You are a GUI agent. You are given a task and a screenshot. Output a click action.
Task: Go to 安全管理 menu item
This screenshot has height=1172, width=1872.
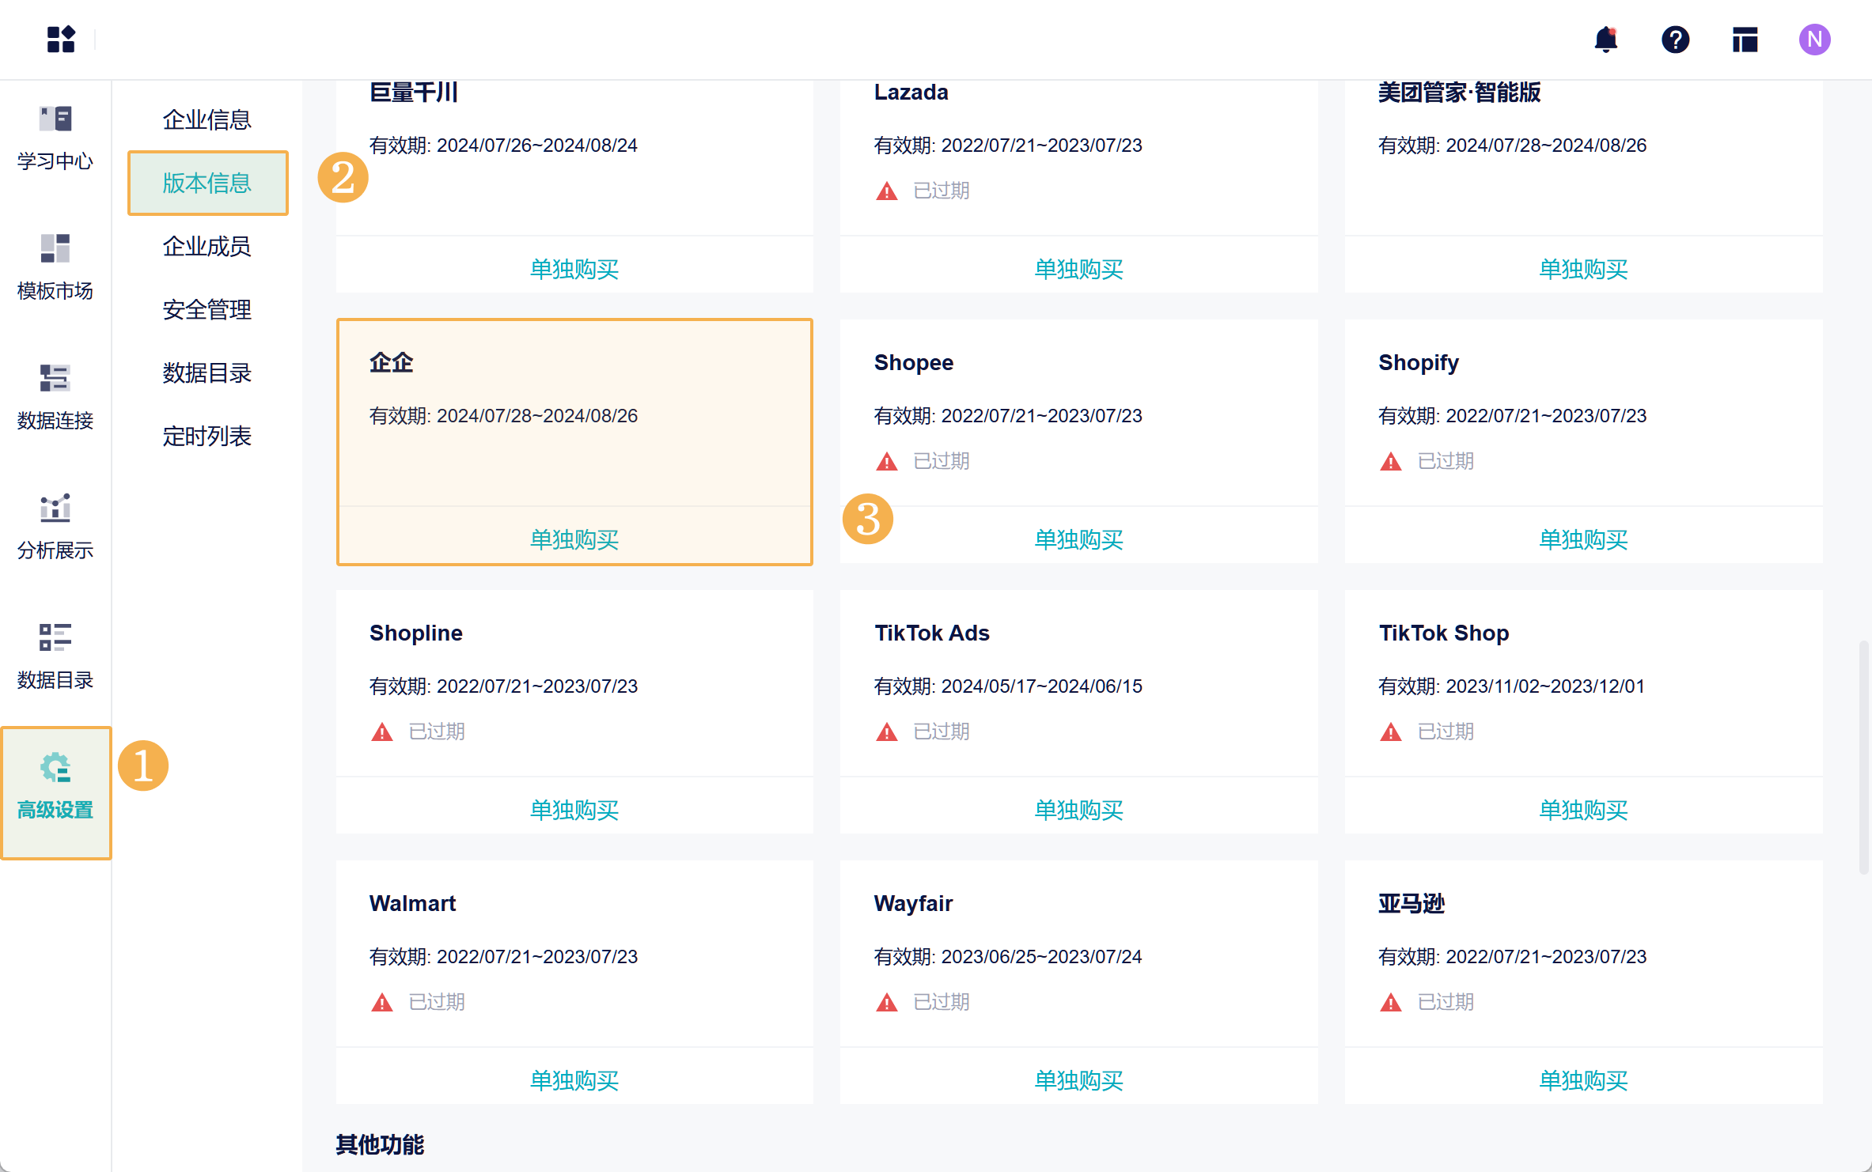point(207,309)
